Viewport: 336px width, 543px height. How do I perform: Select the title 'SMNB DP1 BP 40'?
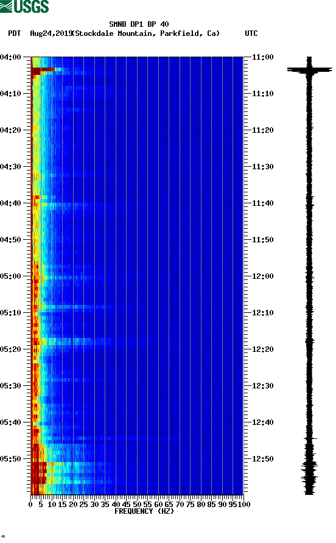tap(139, 24)
